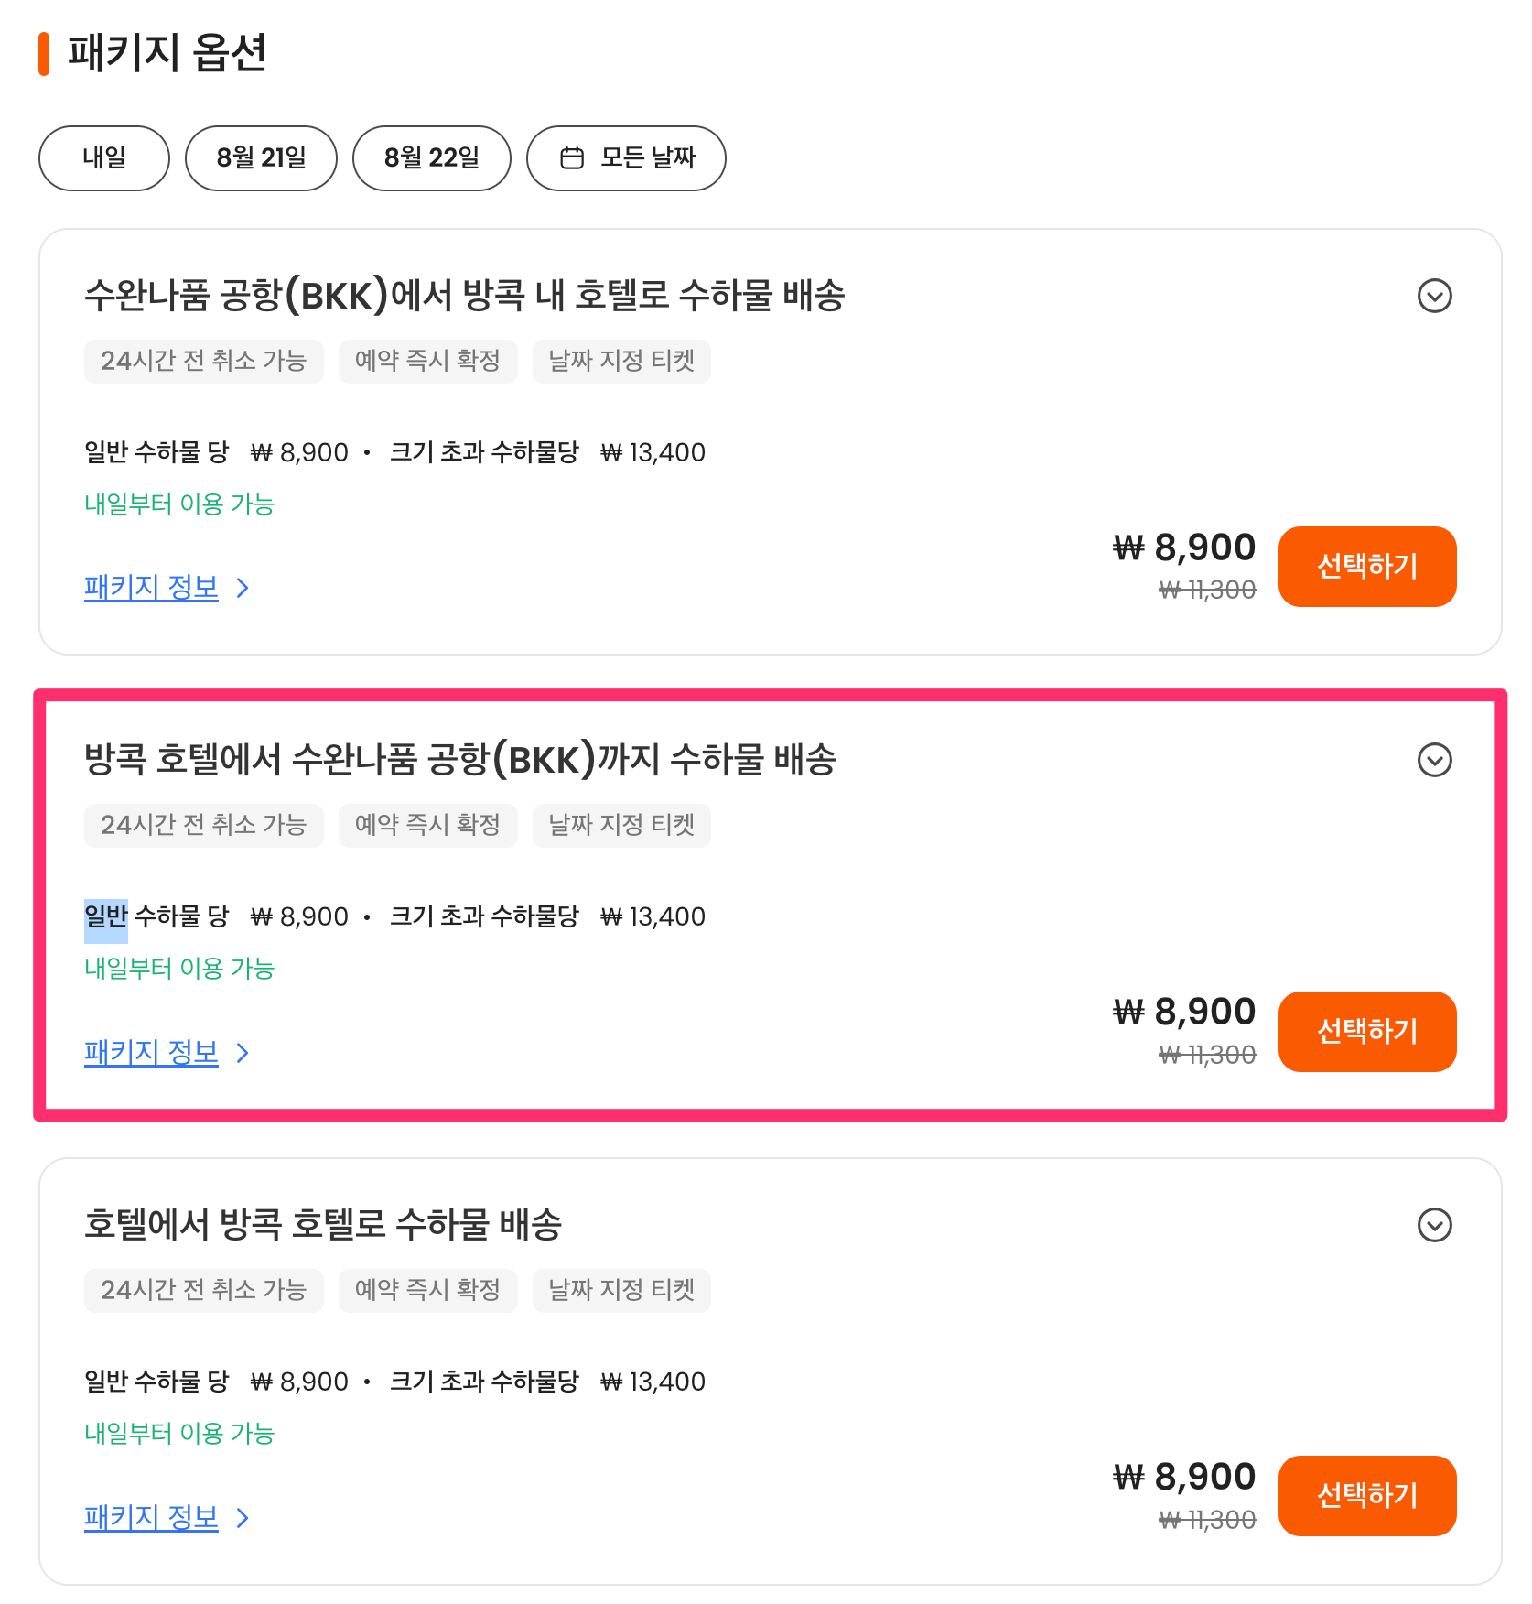This screenshot has width=1532, height=1604.
Task: Open the first card's 패키지 정보 link
Action: click(151, 587)
